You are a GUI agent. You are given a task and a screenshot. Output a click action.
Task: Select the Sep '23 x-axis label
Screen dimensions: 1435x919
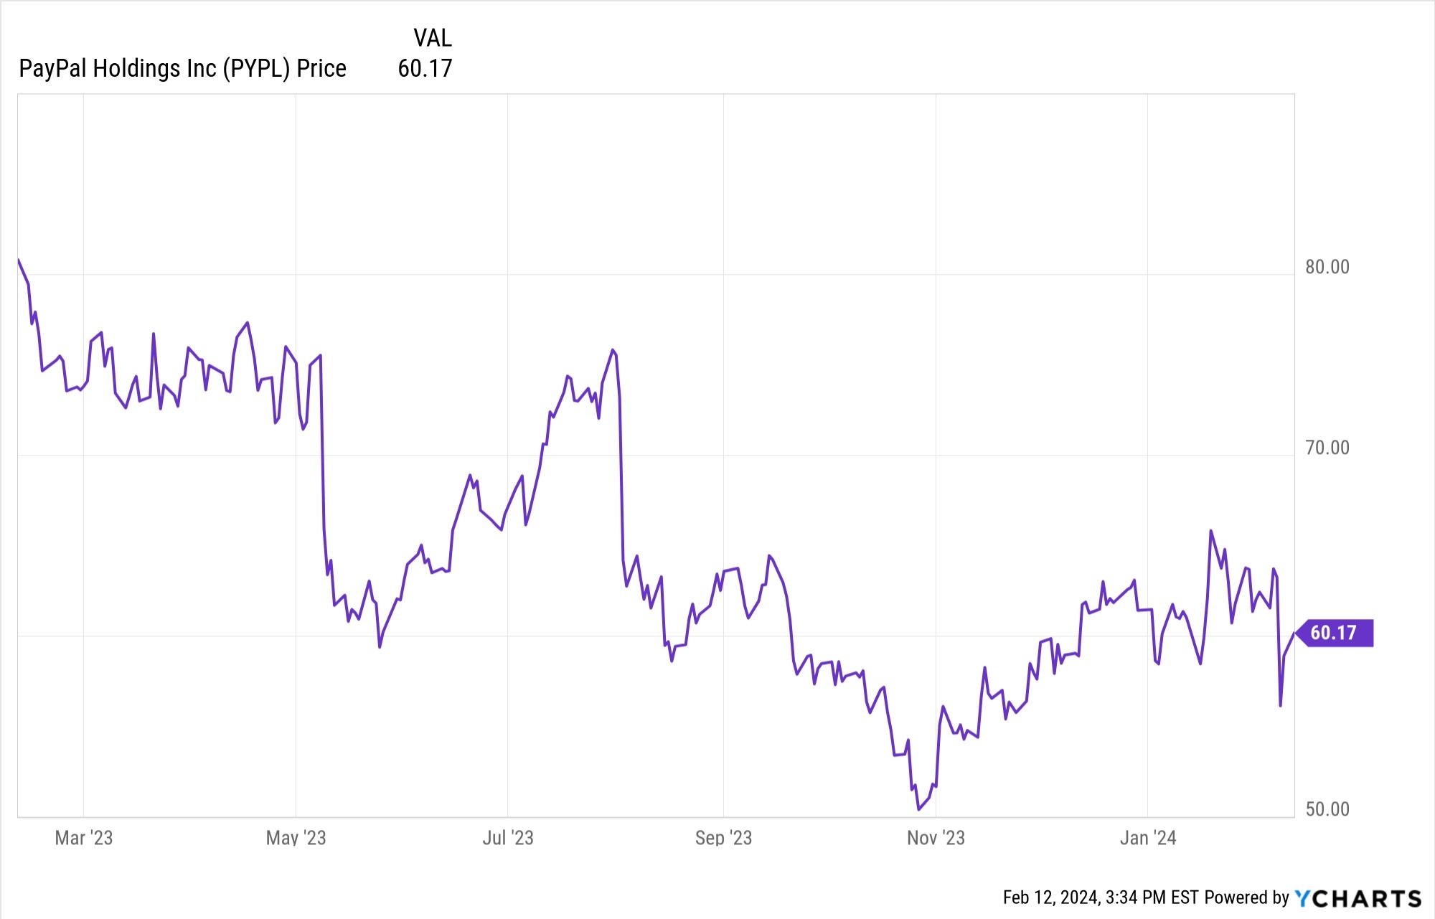[723, 838]
